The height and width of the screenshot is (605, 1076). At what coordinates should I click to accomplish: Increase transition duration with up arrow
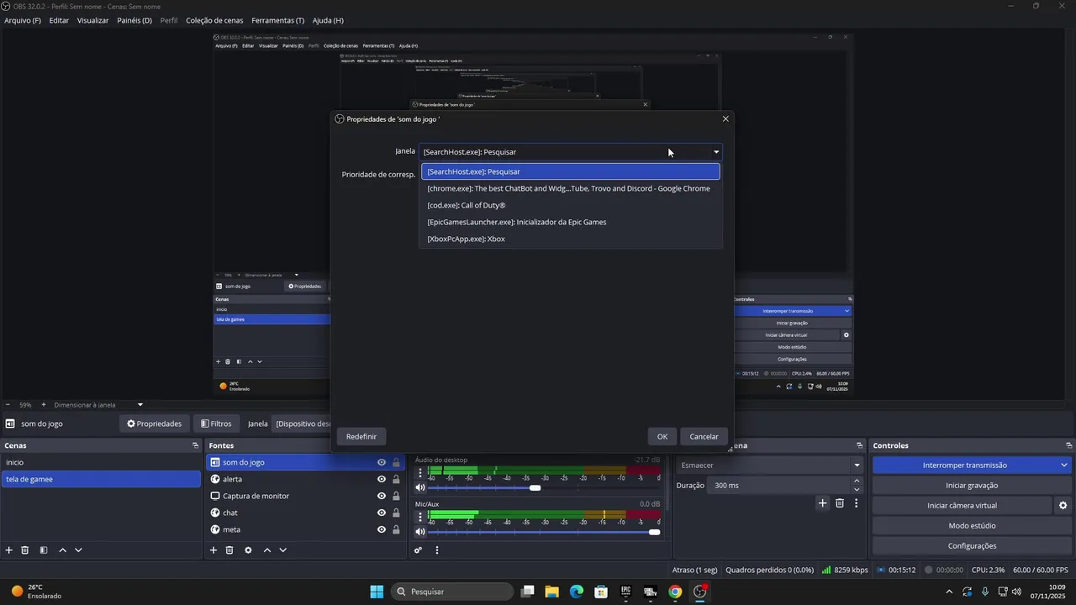pos(857,481)
